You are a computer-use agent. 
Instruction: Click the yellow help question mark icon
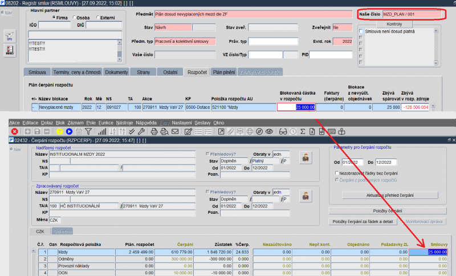point(59,131)
